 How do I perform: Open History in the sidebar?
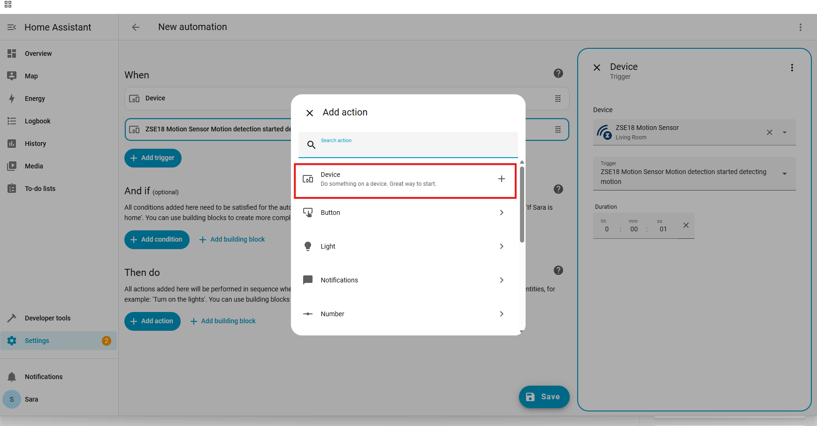(x=59, y=144)
